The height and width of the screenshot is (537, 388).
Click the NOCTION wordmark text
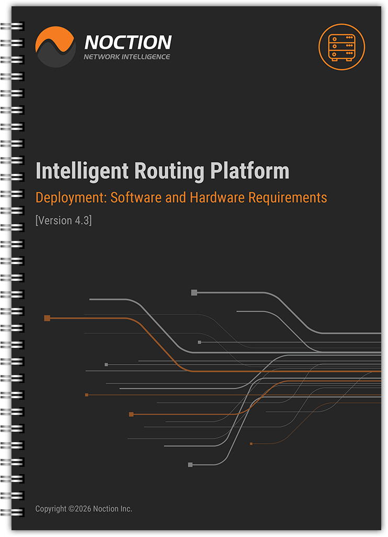click(x=128, y=42)
